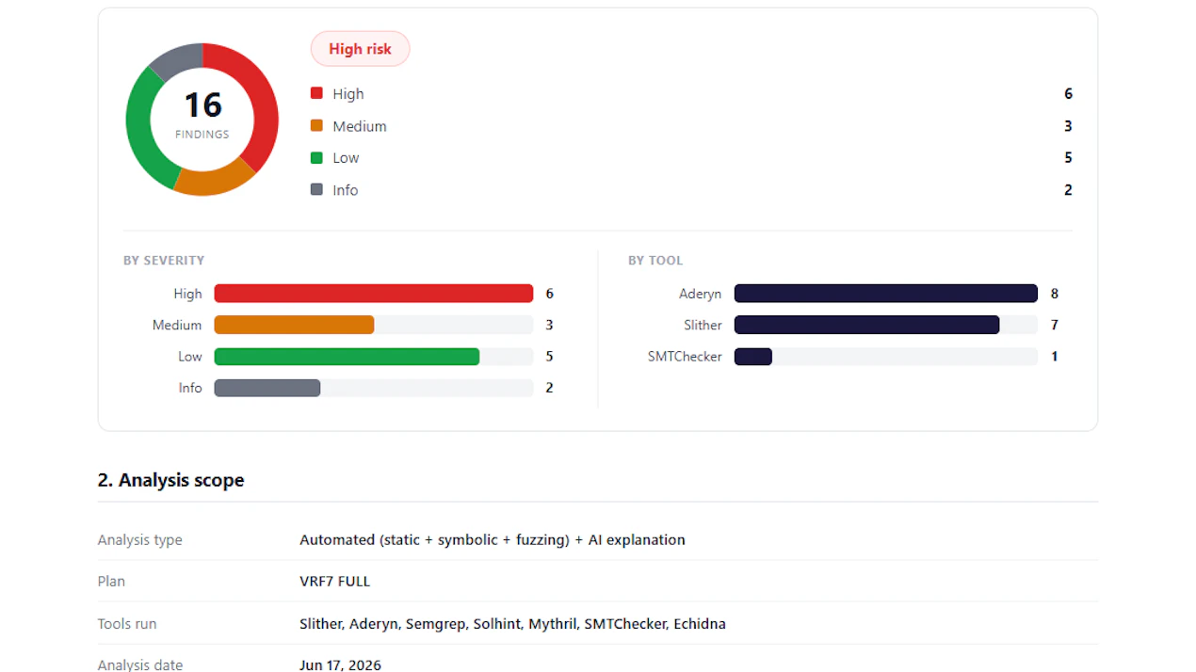
Task: Click the gray Info severity bar
Action: coord(267,388)
